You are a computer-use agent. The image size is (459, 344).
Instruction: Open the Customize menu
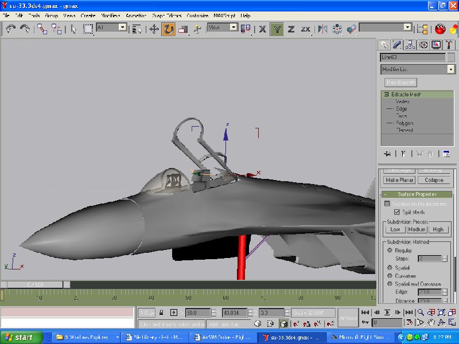coord(197,15)
